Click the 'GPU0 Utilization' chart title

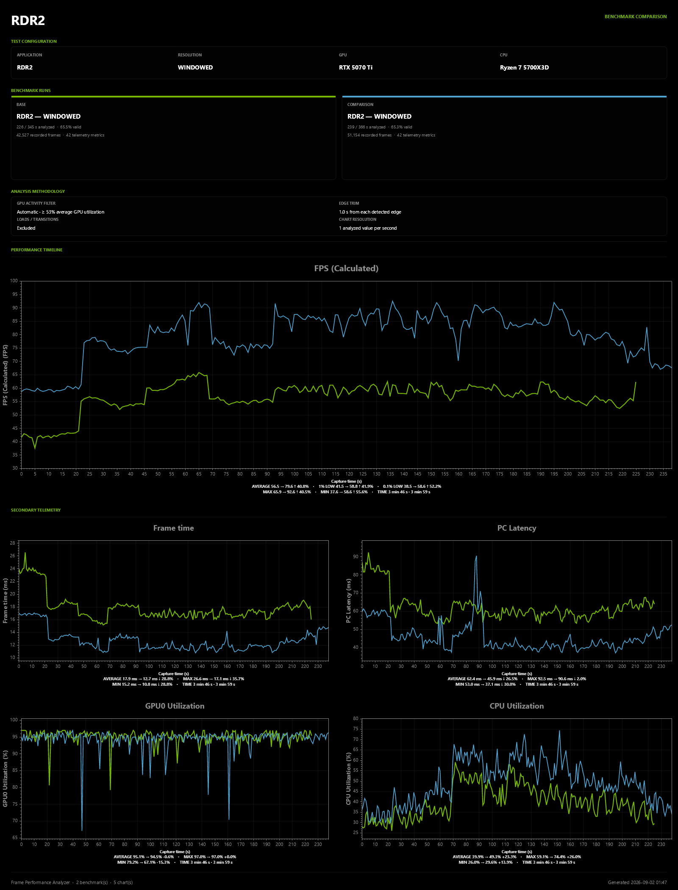point(175,706)
